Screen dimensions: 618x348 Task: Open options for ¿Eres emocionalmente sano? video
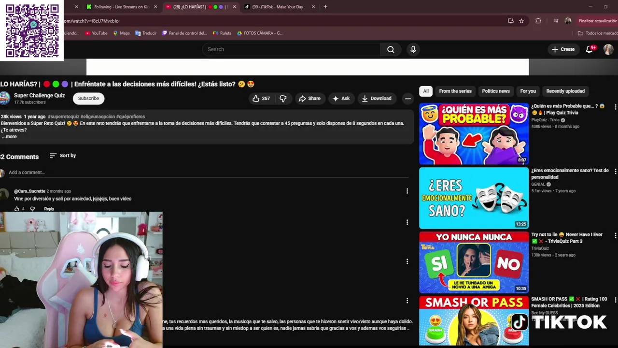[615, 171]
